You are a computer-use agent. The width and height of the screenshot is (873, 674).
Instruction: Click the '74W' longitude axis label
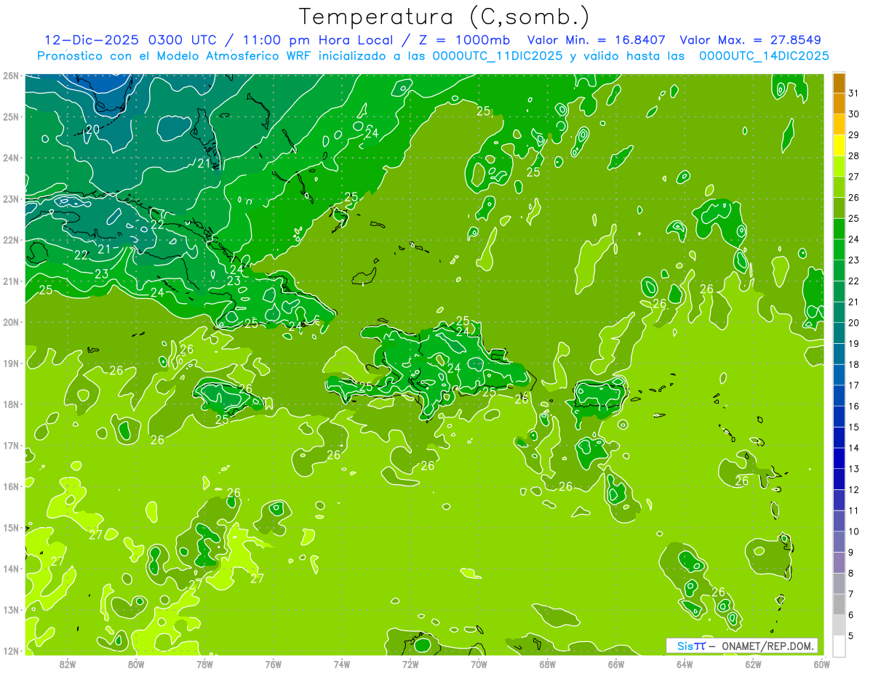click(342, 664)
